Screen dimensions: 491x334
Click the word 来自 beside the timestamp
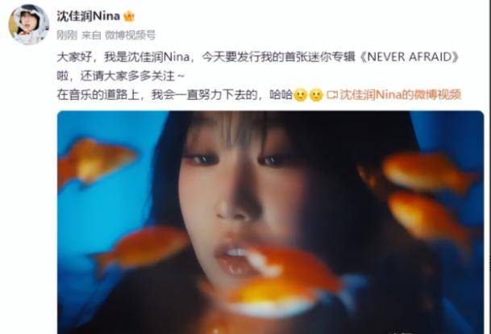(x=91, y=35)
